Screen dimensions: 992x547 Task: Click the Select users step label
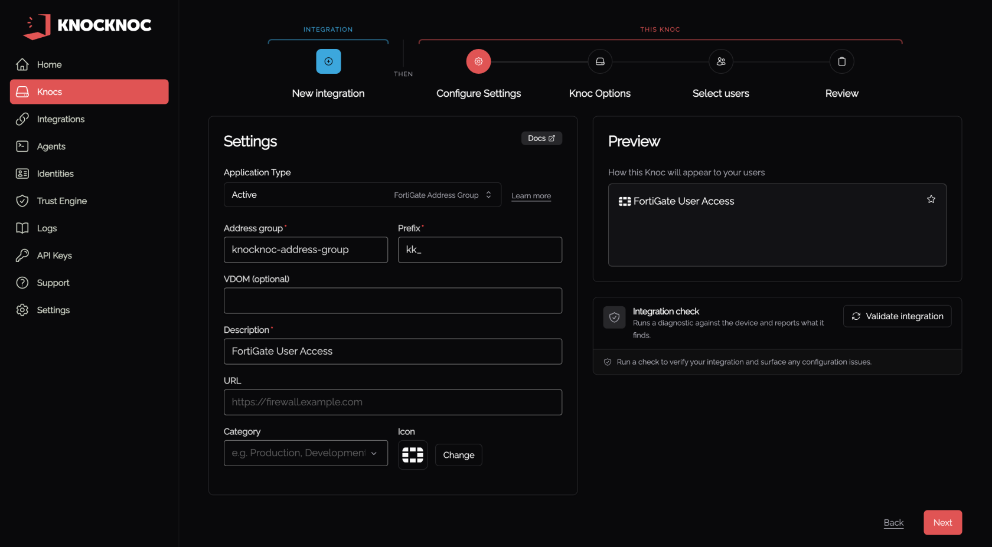point(721,93)
